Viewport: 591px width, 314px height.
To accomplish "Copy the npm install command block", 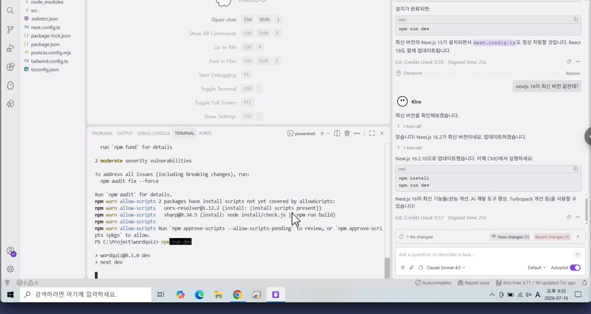I will tap(576, 169).
